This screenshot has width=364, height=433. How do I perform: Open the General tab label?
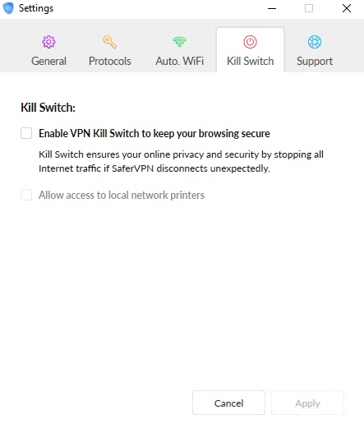pos(48,61)
